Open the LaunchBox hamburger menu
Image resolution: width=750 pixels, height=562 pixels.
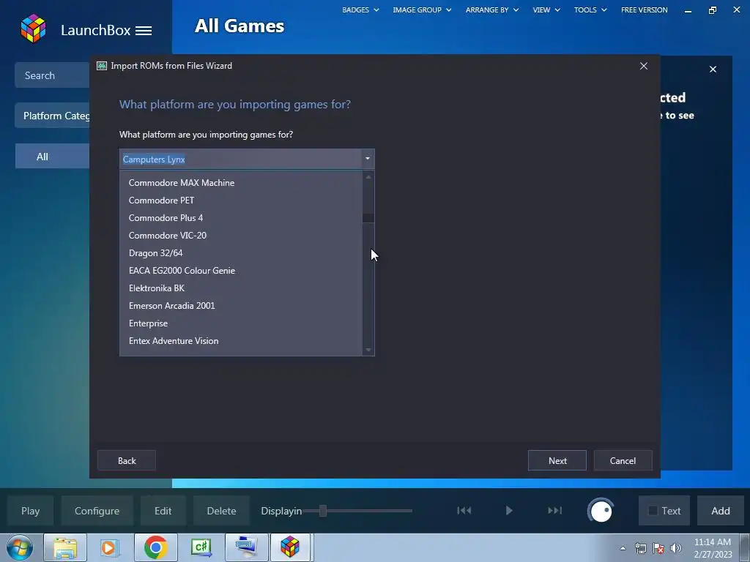144,31
